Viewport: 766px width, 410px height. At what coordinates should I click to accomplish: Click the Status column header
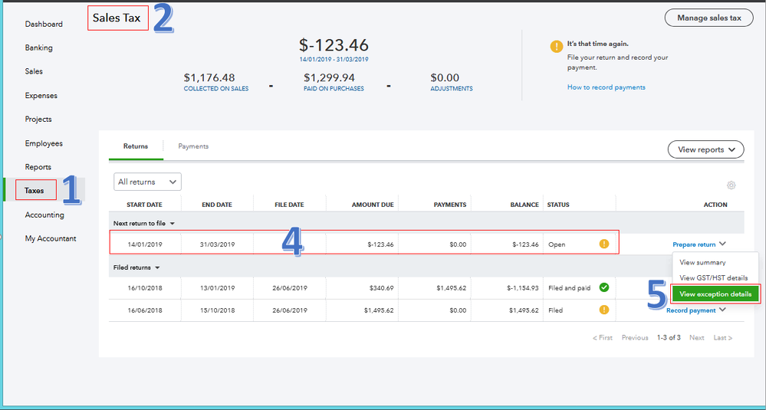[x=558, y=205]
